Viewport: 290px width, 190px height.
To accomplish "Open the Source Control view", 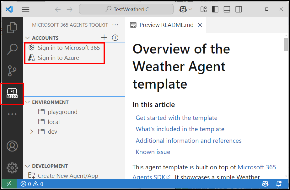I will 12,71.
